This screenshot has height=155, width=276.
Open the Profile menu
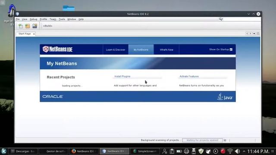(x=43, y=19)
